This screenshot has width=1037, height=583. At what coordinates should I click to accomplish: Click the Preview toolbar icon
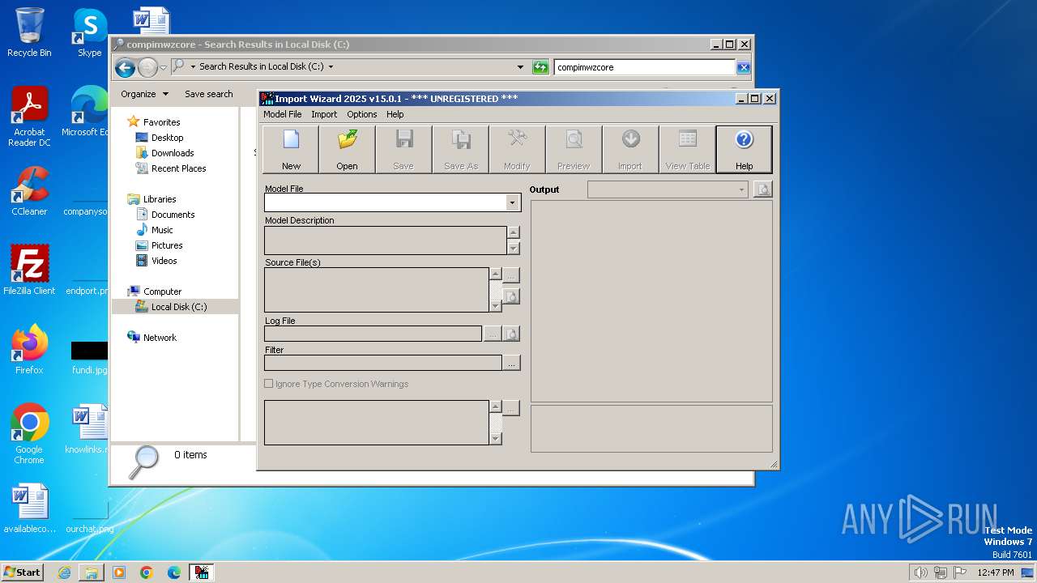tap(574, 149)
